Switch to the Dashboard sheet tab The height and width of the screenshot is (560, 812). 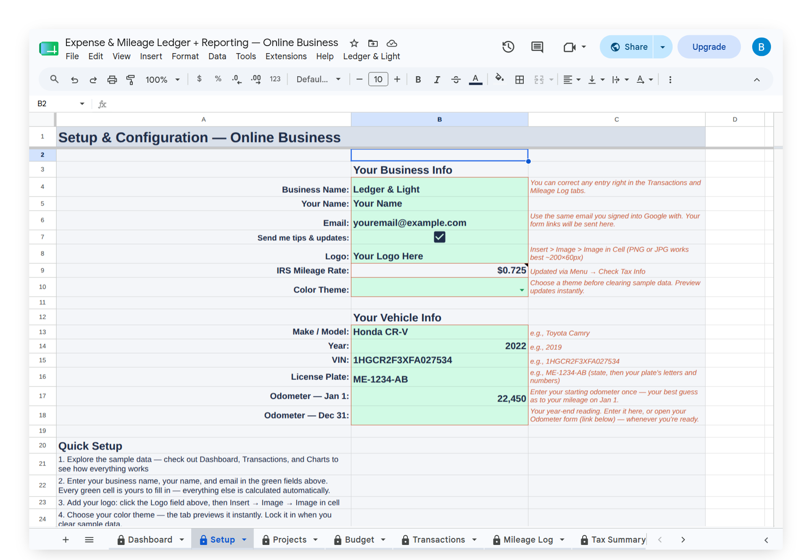point(150,540)
